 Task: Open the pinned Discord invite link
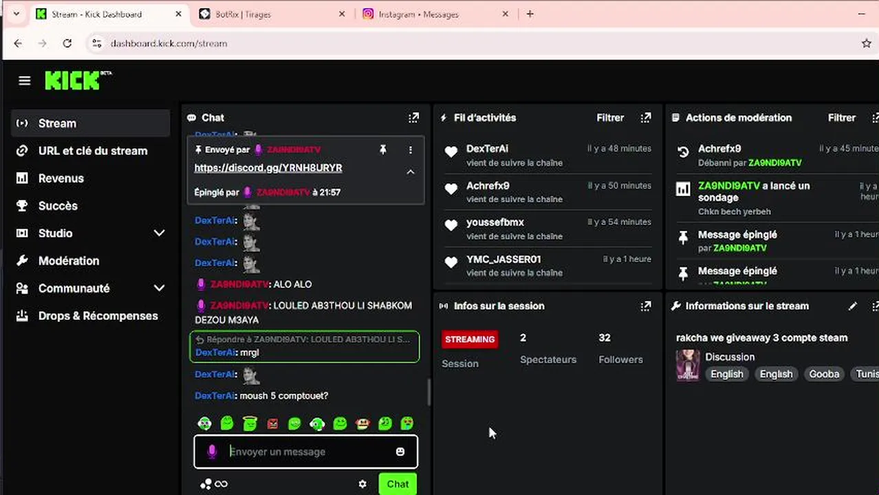tap(268, 168)
